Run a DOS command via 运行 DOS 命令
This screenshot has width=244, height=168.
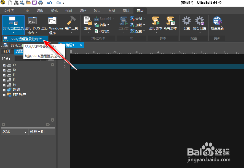[33, 25]
